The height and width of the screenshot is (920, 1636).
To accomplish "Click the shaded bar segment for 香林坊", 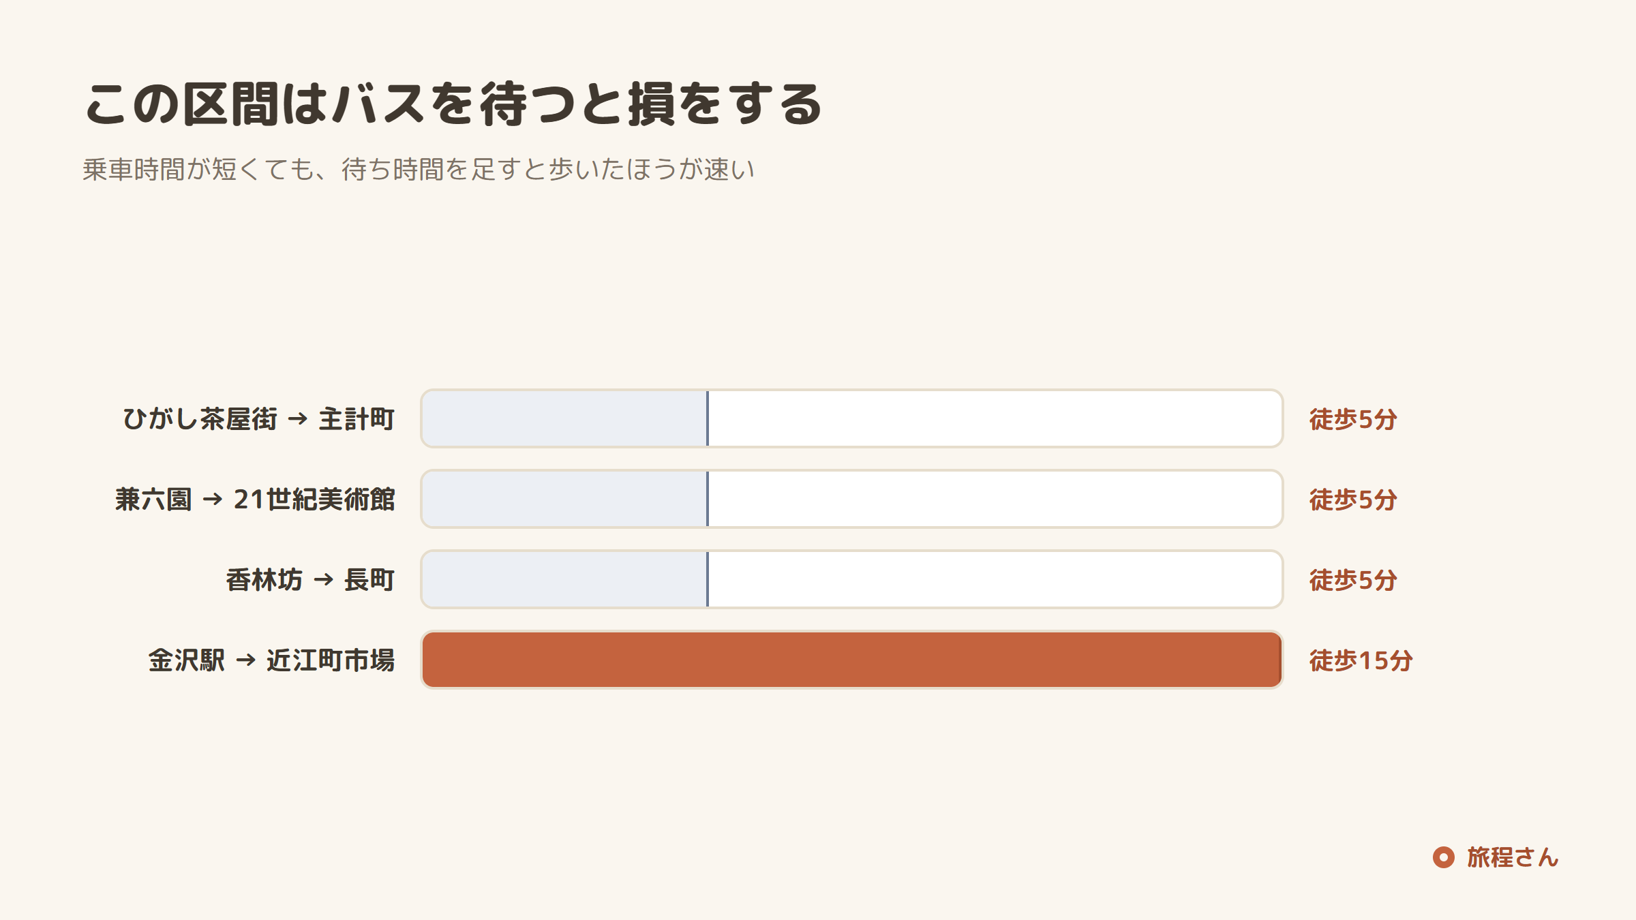I will point(564,579).
